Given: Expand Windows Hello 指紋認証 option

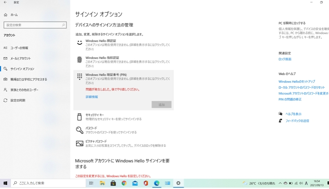Looking at the screenshot, I should [123, 62].
